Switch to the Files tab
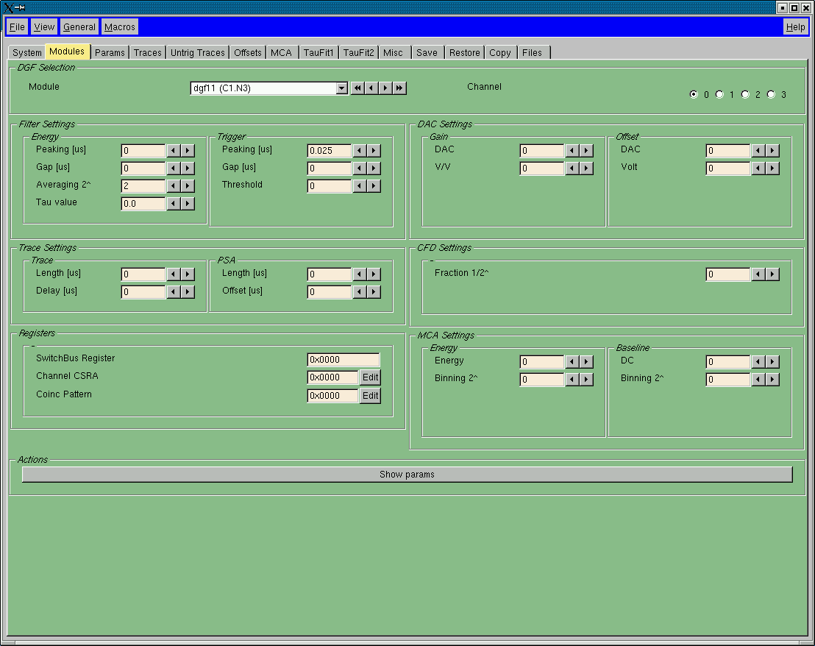The image size is (815, 646). pos(533,52)
